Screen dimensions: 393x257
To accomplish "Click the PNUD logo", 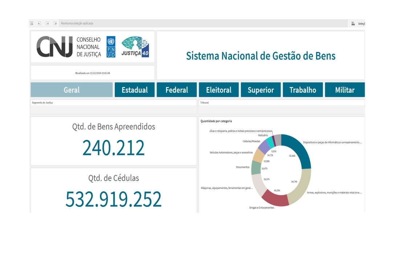I will pos(111,47).
